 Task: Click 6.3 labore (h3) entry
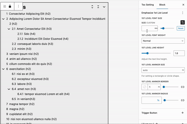pos(22,84)
